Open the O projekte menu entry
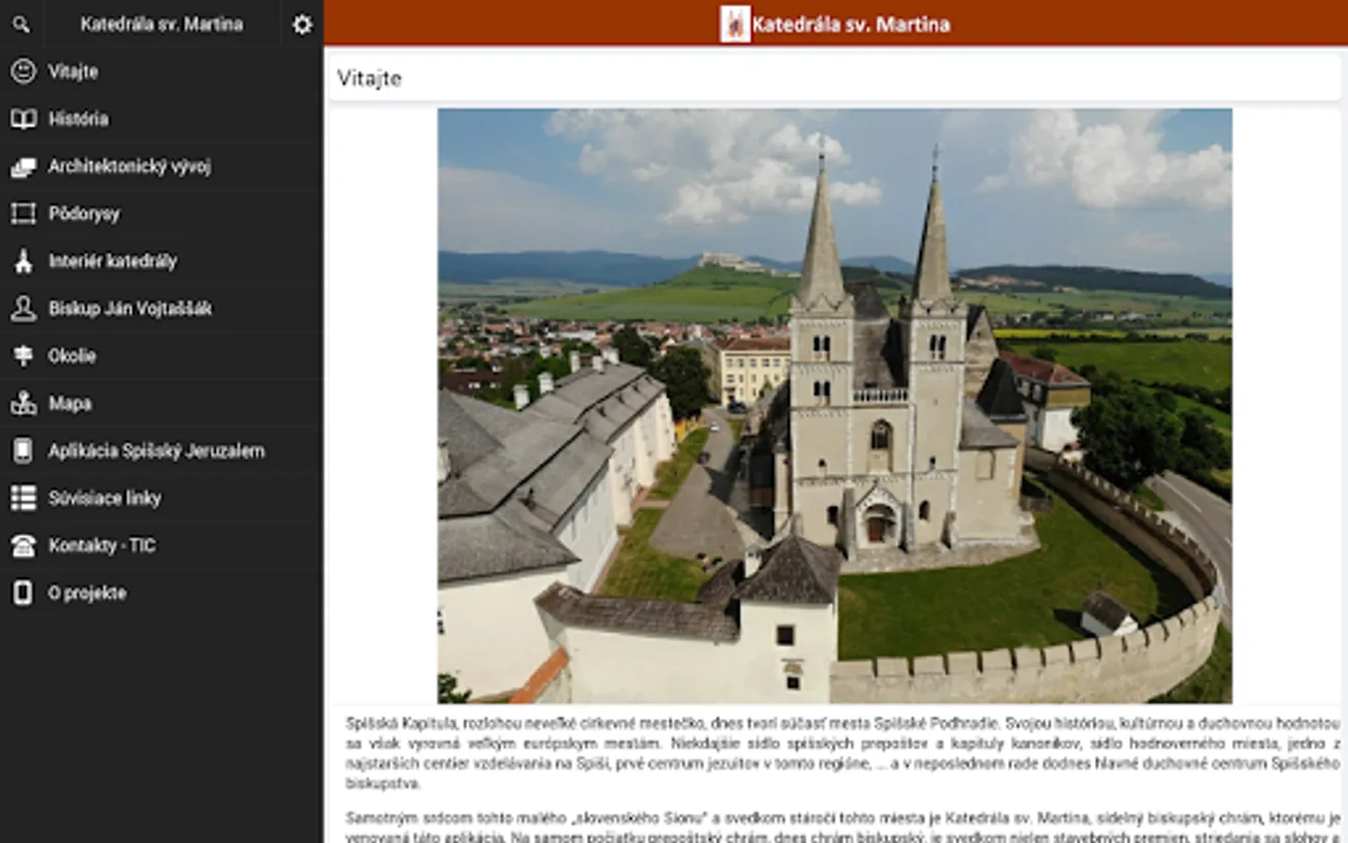 pos(87,593)
